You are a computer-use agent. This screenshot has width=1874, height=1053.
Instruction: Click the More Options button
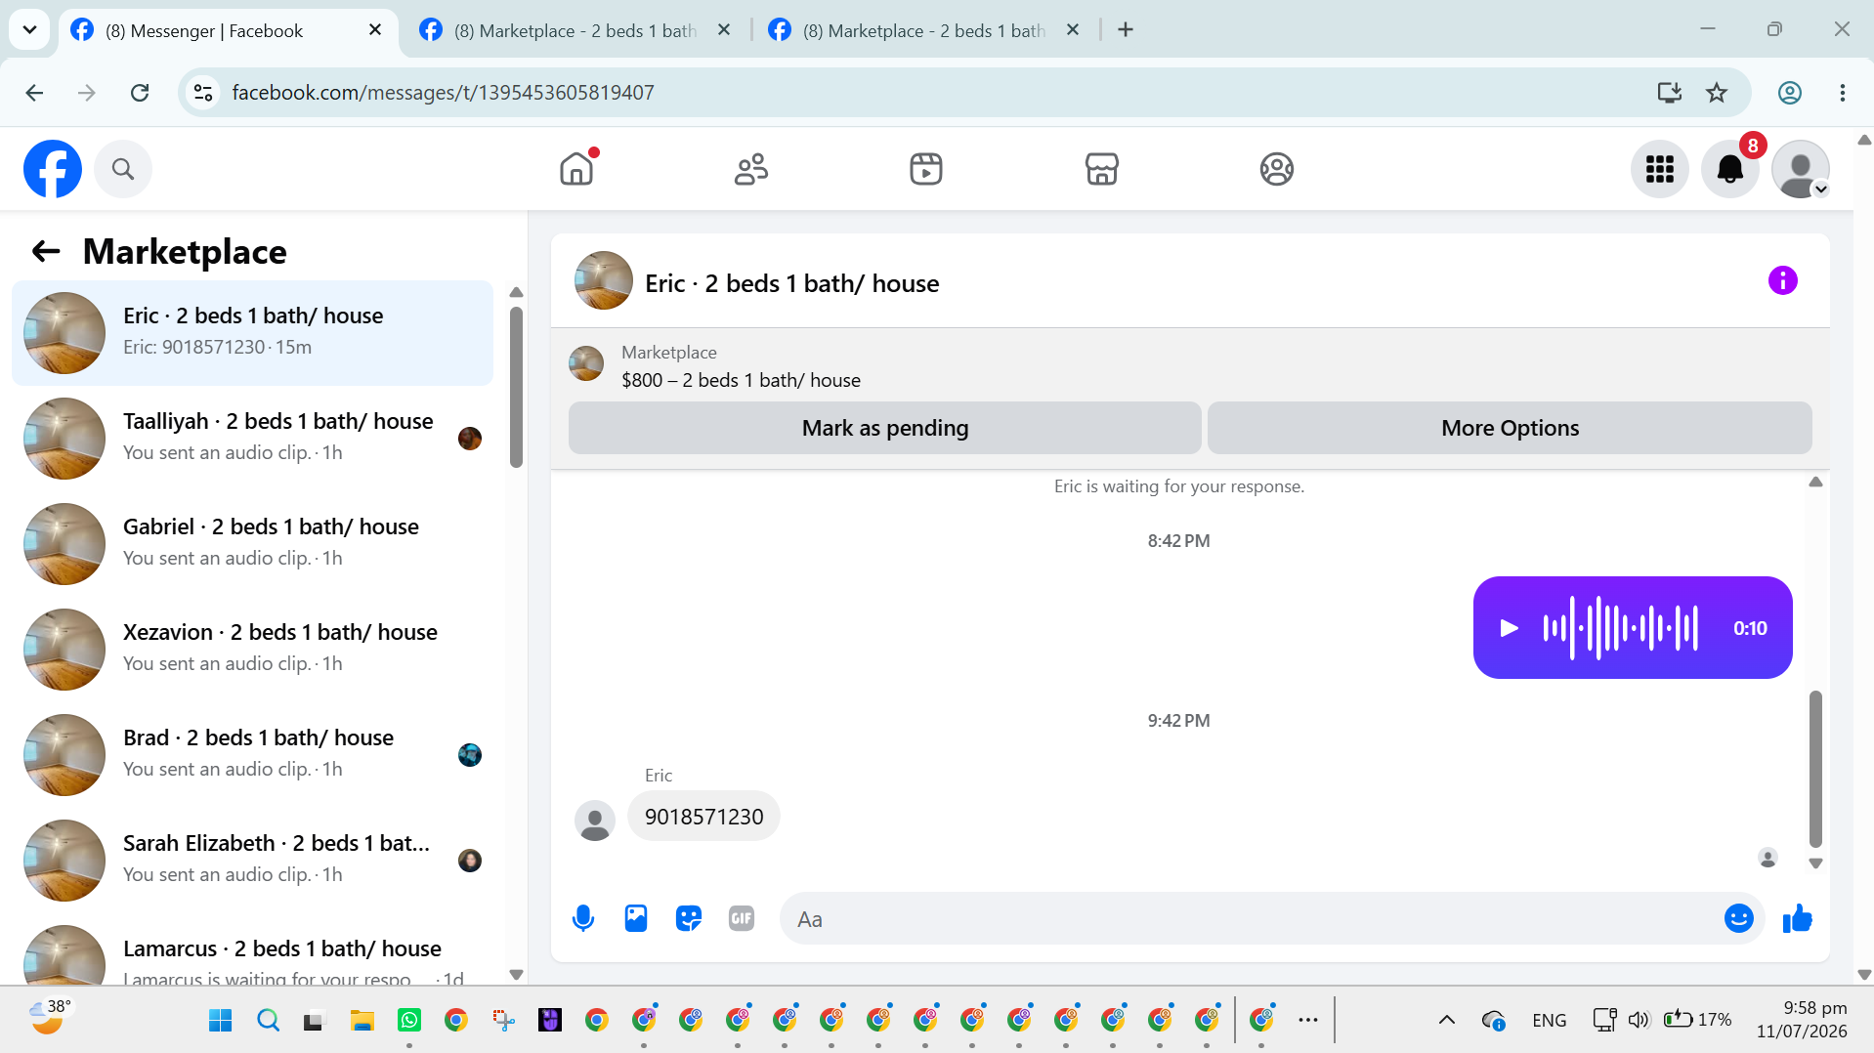pos(1511,428)
